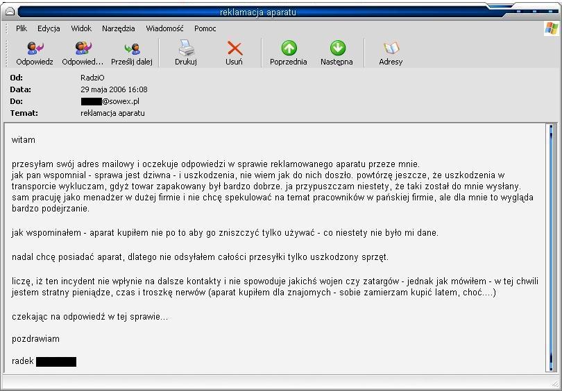Click the Temat: label

[x=24, y=113]
